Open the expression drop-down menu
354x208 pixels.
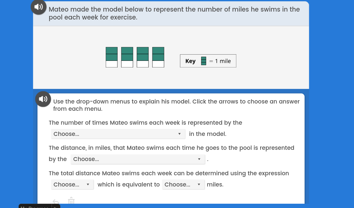point(72,185)
